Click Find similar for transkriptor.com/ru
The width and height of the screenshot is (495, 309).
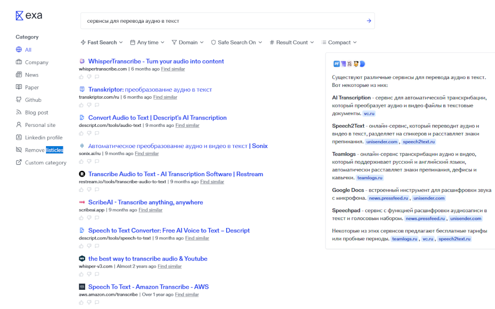pos(165,97)
